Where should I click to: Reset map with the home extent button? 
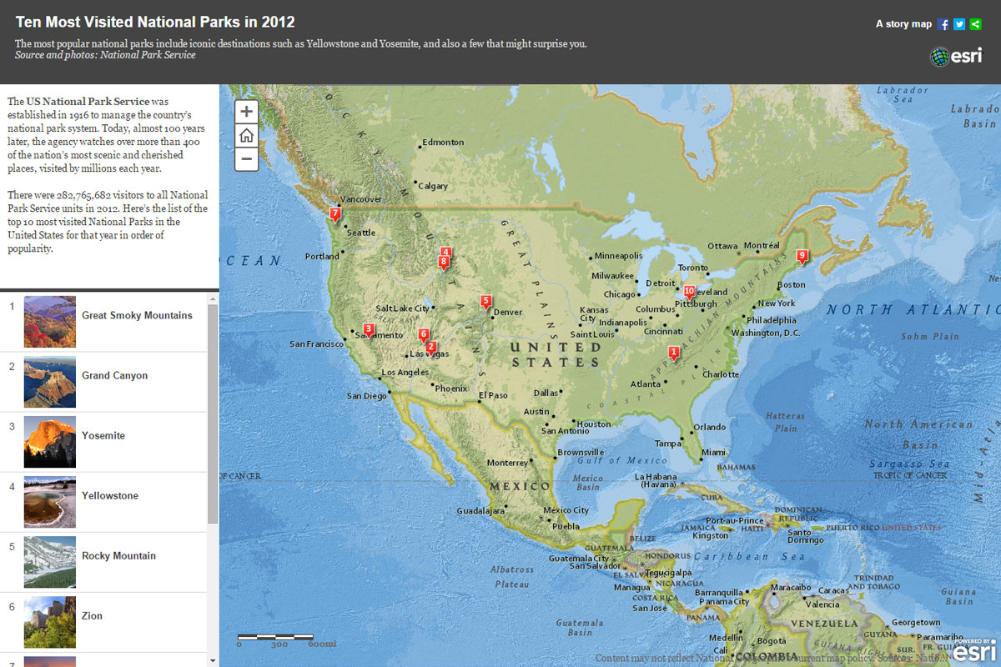click(x=247, y=135)
